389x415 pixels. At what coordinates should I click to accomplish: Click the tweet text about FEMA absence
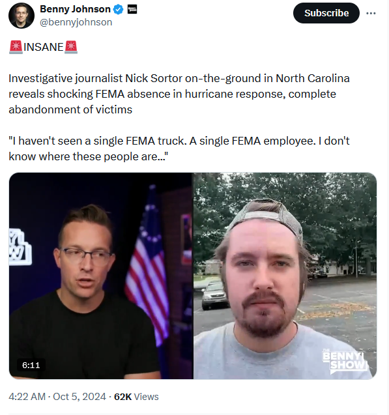(179, 94)
